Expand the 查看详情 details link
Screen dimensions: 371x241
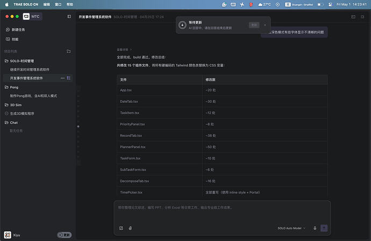(124, 49)
